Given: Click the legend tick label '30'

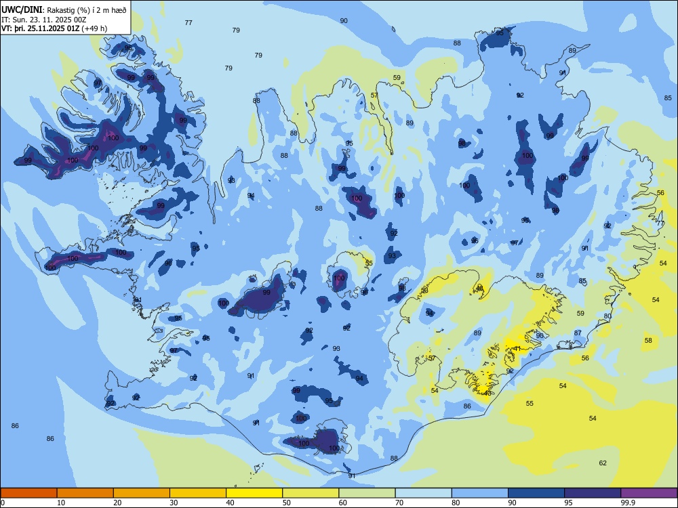Looking at the screenshot, I should [174, 503].
